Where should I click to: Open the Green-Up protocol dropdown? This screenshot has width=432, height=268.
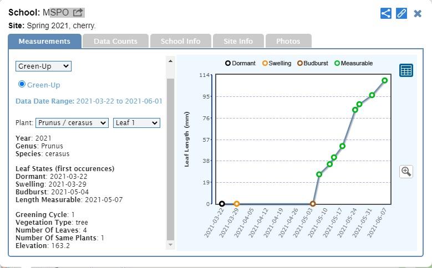43,66
